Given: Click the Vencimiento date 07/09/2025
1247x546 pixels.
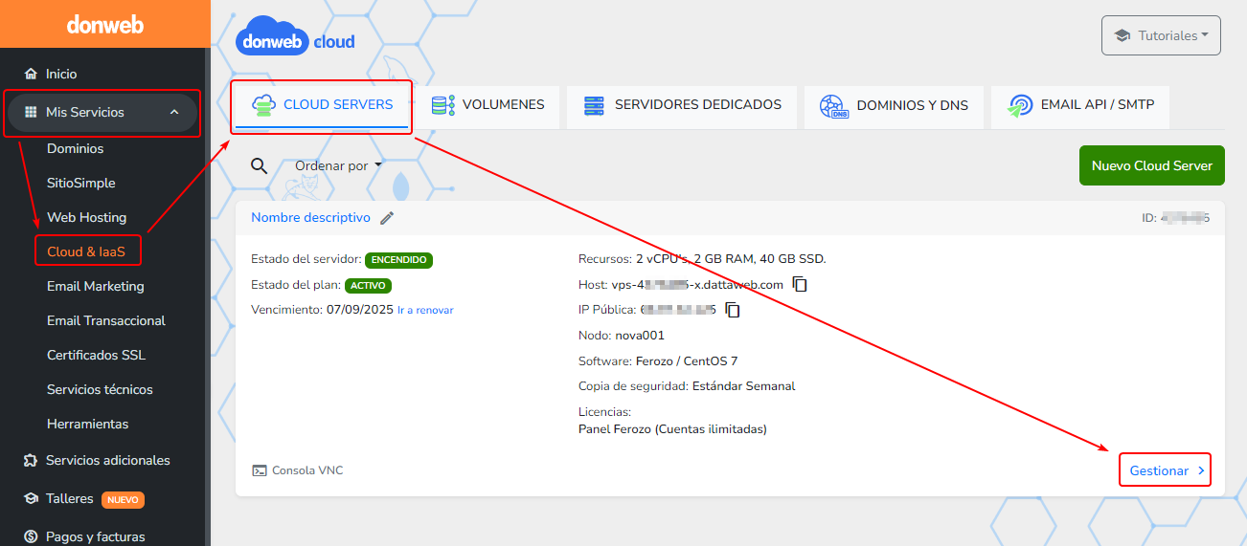Looking at the screenshot, I should tap(360, 310).
